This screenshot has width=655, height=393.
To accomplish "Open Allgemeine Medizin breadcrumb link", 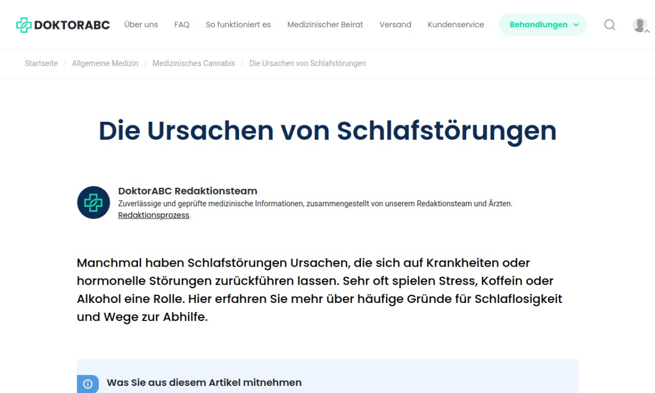I will (x=105, y=63).
